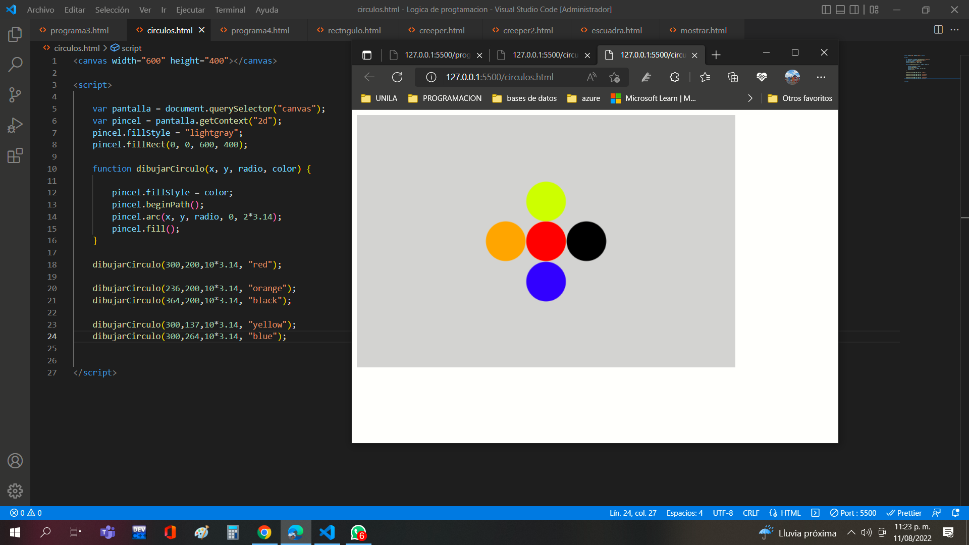Open the Explorer view in activity bar
This screenshot has height=545, width=969.
[15, 34]
